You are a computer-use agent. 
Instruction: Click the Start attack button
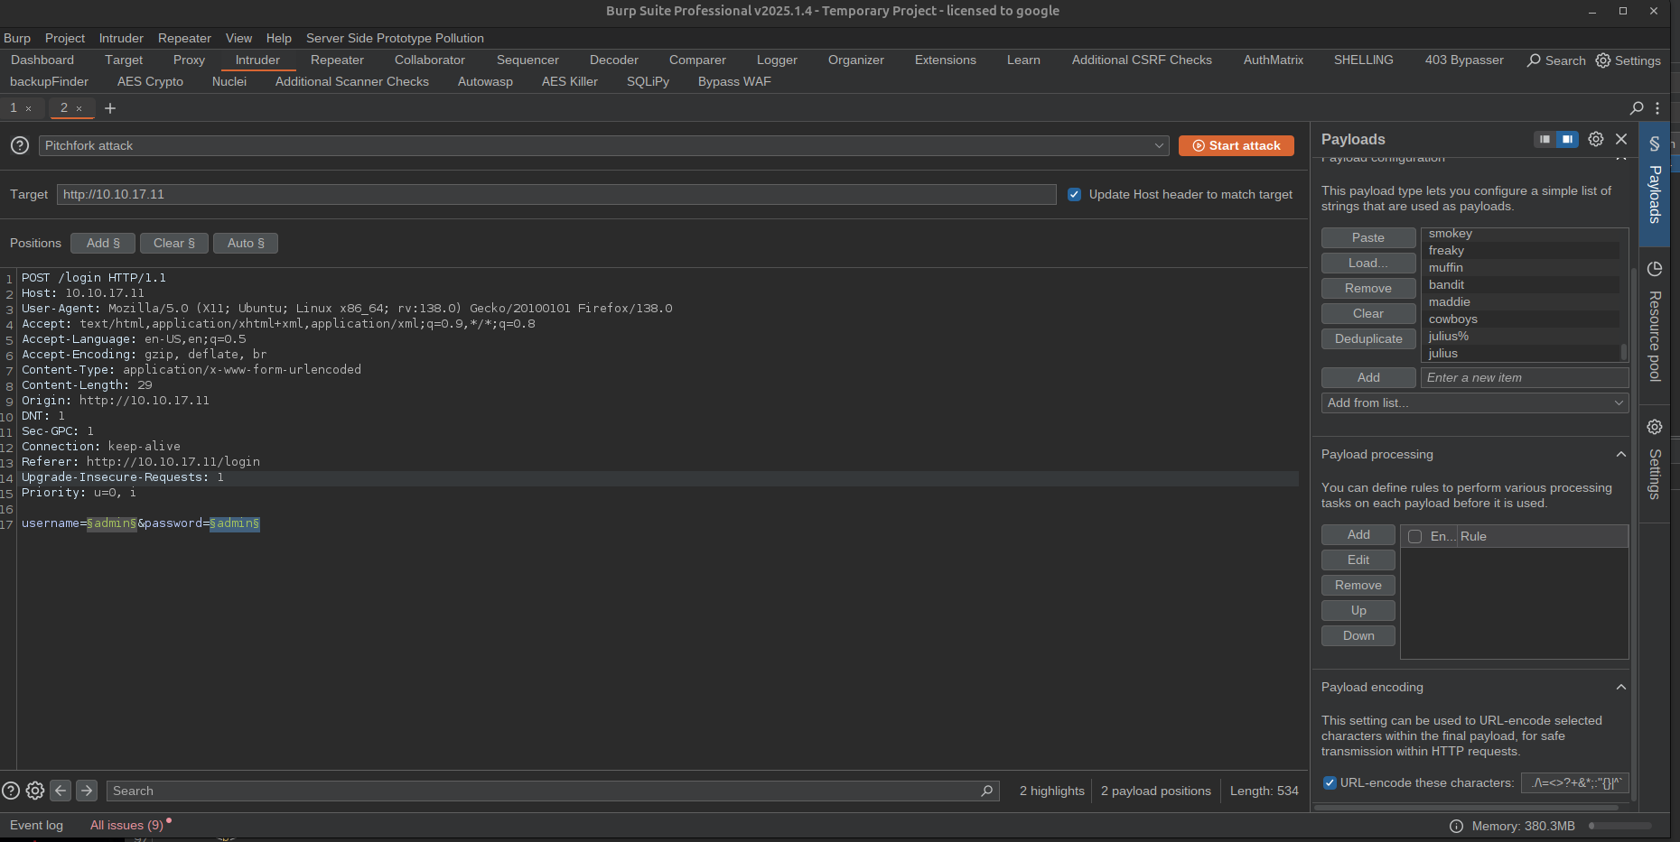click(x=1237, y=145)
